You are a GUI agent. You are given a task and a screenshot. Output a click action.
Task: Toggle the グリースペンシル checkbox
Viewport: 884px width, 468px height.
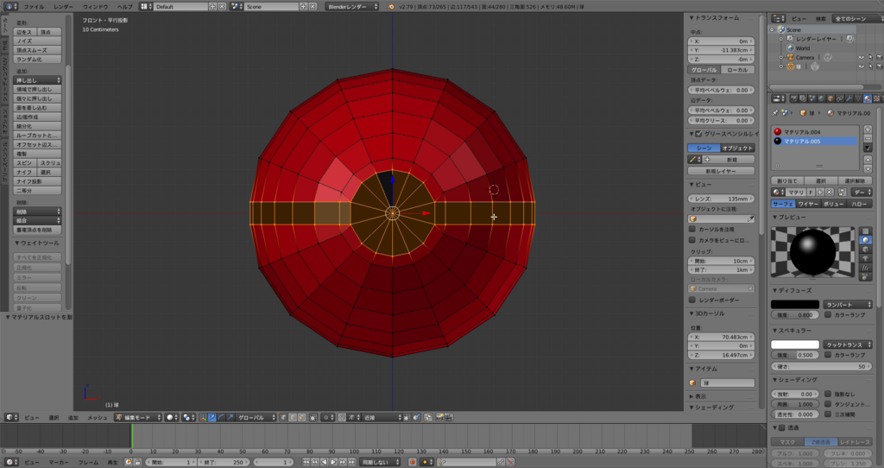coord(699,134)
